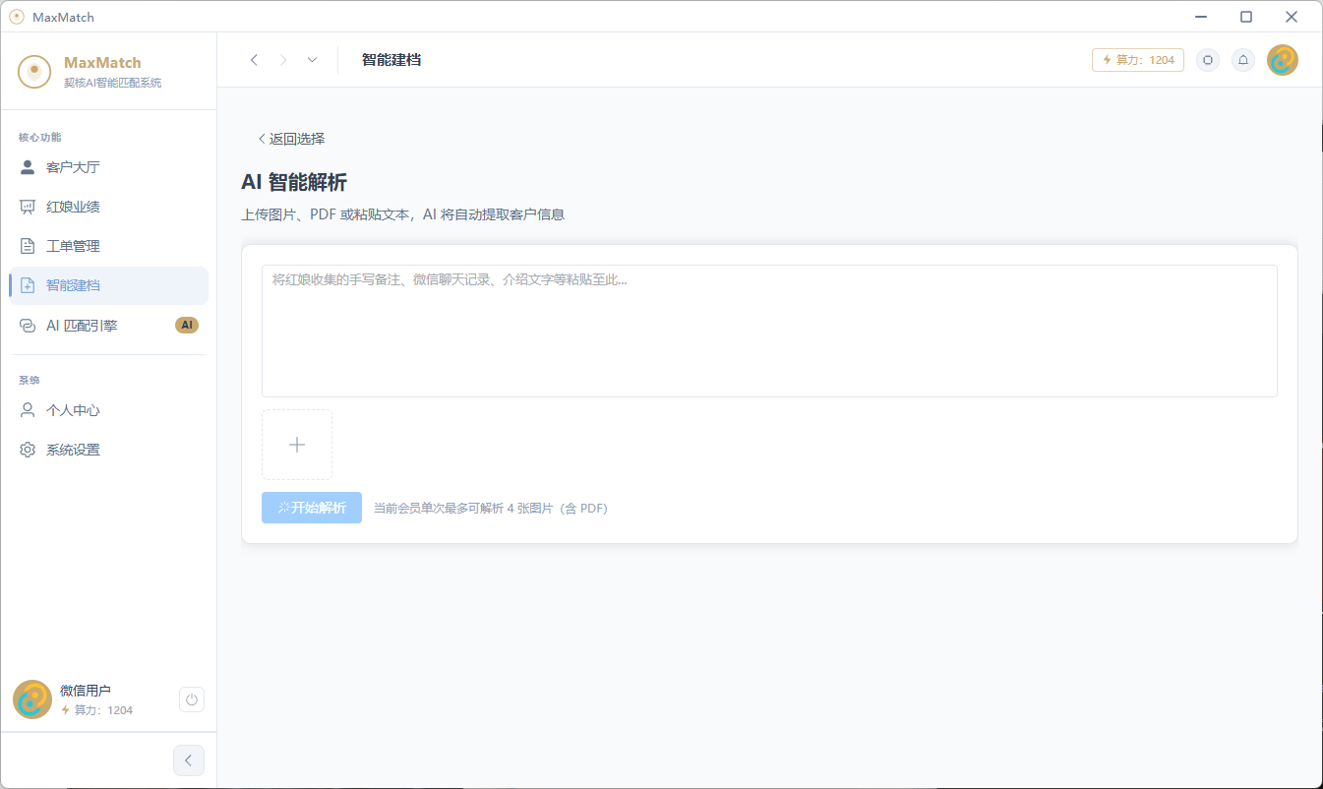Click the MaxMatch app icon in the title bar
This screenshot has height=789, width=1323.
tap(16, 17)
